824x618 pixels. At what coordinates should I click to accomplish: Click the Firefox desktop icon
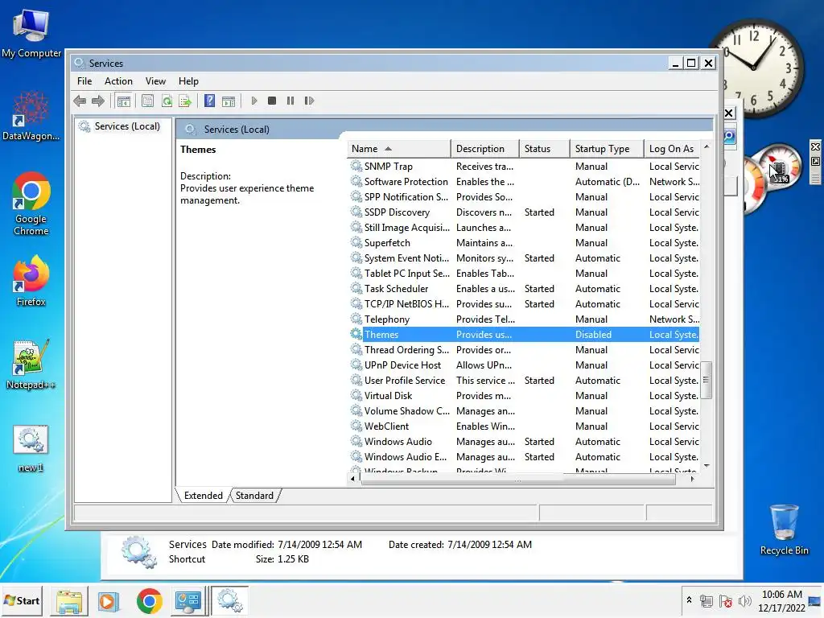click(31, 281)
